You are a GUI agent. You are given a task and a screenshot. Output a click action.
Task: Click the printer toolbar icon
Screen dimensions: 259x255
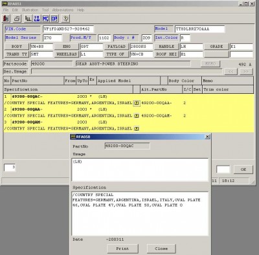17,19
